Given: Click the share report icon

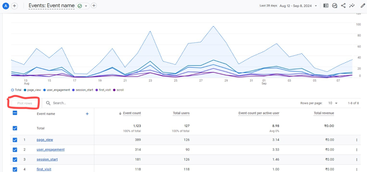Looking at the screenshot, I should point(343,6).
